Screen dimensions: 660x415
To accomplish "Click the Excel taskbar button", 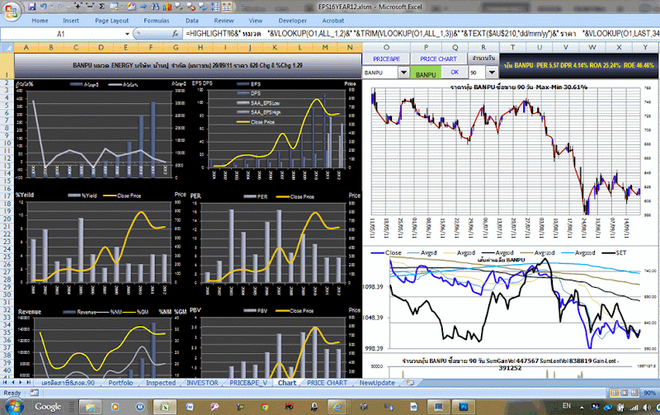I will click(x=164, y=407).
